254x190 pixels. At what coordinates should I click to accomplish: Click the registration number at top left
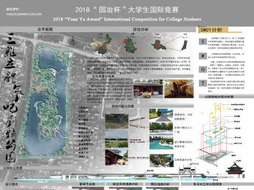[24, 14]
